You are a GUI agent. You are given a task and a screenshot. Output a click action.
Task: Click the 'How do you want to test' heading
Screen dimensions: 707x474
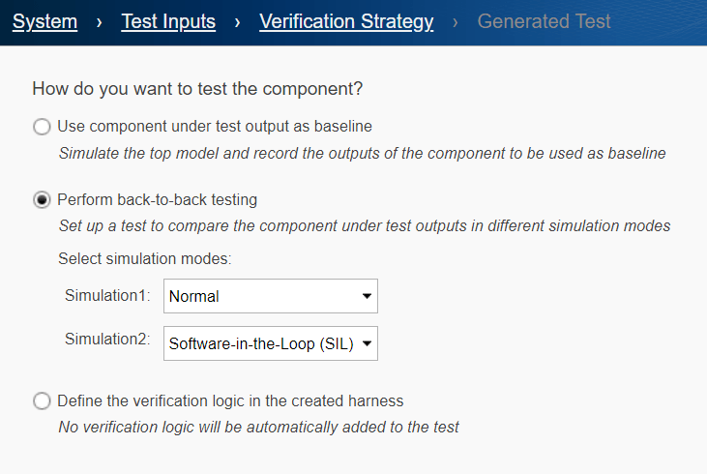197,89
